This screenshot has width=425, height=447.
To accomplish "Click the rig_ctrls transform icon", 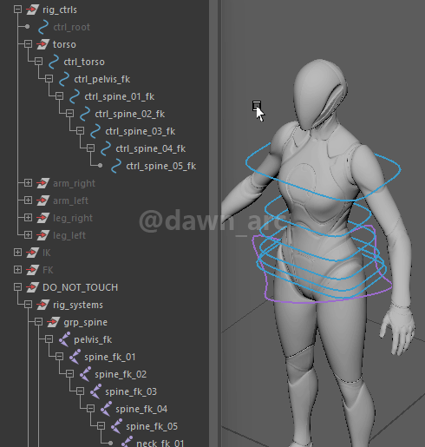I will point(32,10).
